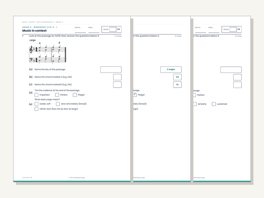Tick the Perfect cadence checkbox on front page
The image size is (264, 198).
pos(57,95)
